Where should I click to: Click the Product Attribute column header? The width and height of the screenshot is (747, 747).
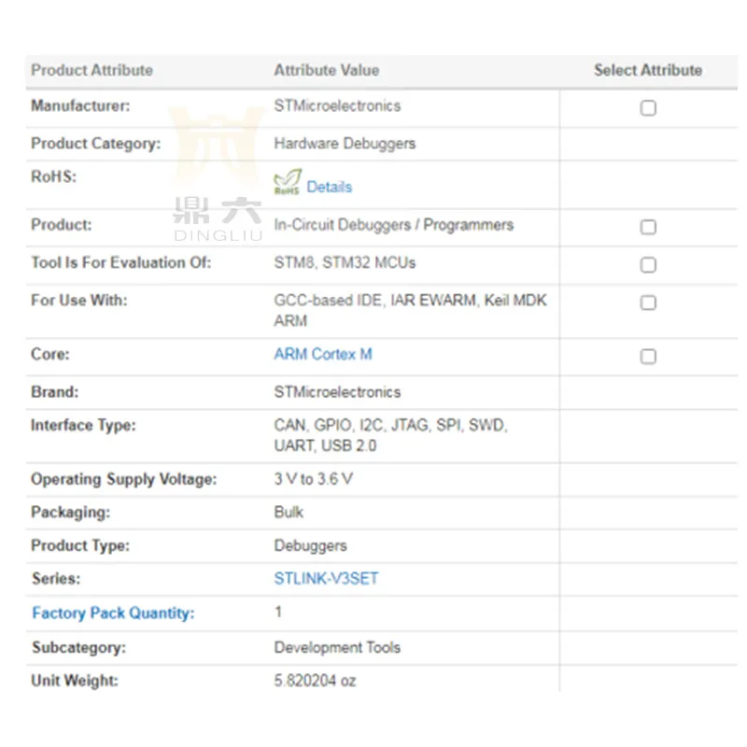tap(92, 70)
